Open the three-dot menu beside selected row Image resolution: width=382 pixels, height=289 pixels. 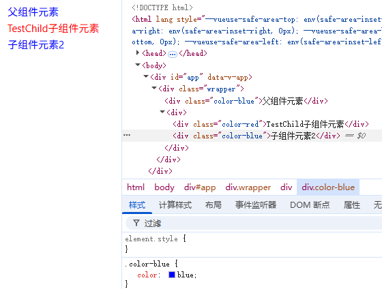127,135
